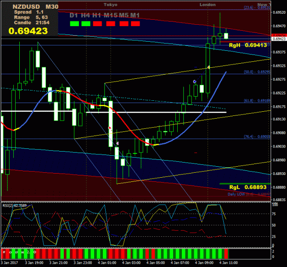The width and height of the screenshot is (287, 267).
Task: Click the Candle 21:54 countdown timer
Action: point(32,22)
